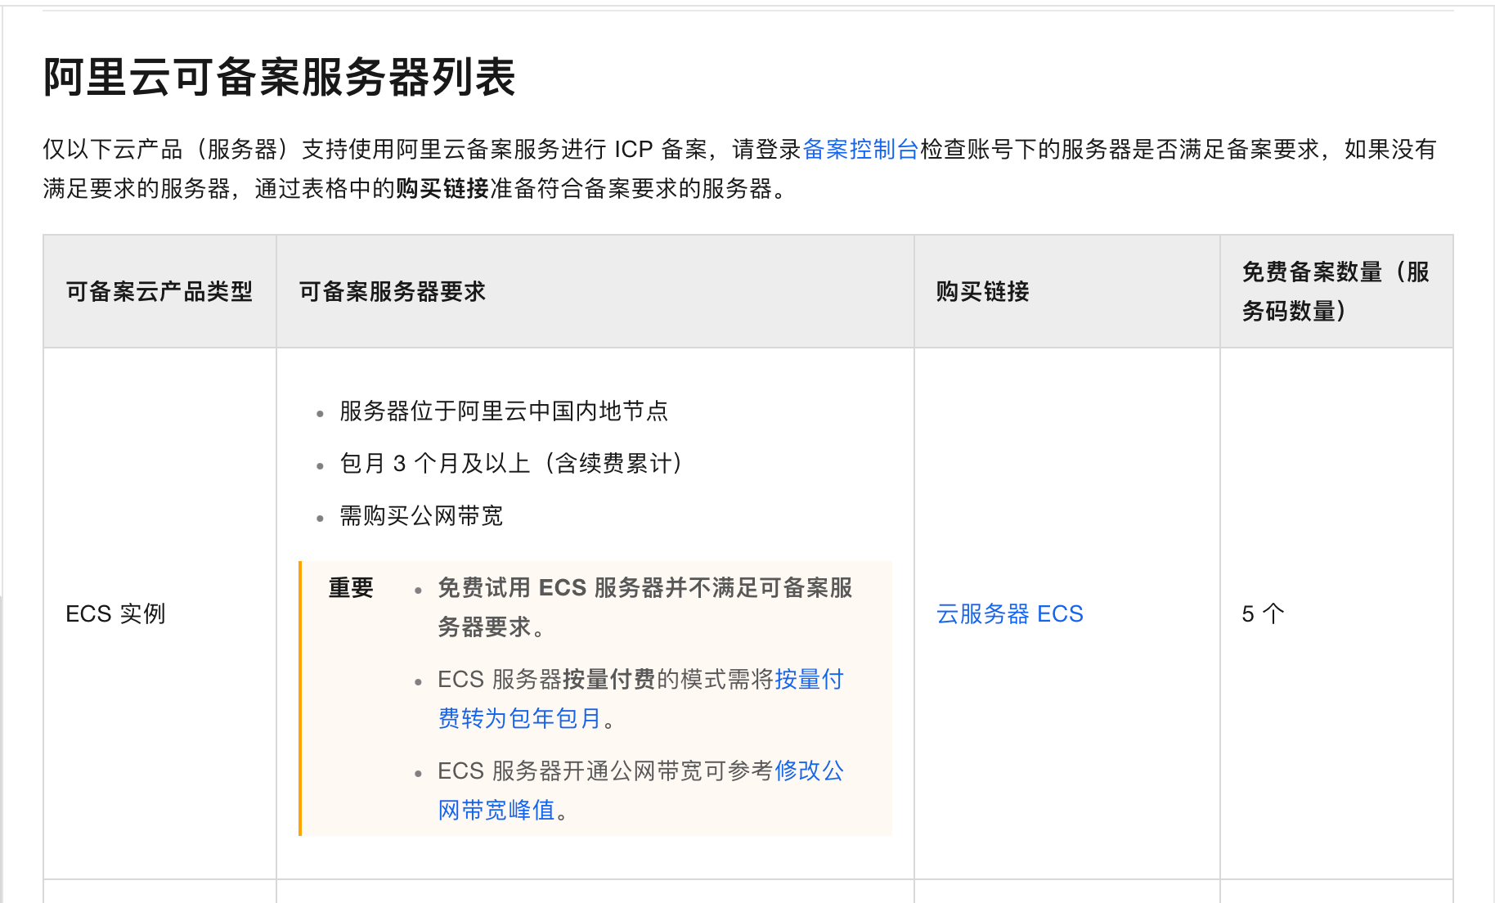Click the 免费备案数量 column header
The width and height of the screenshot is (1495, 903).
[1335, 291]
